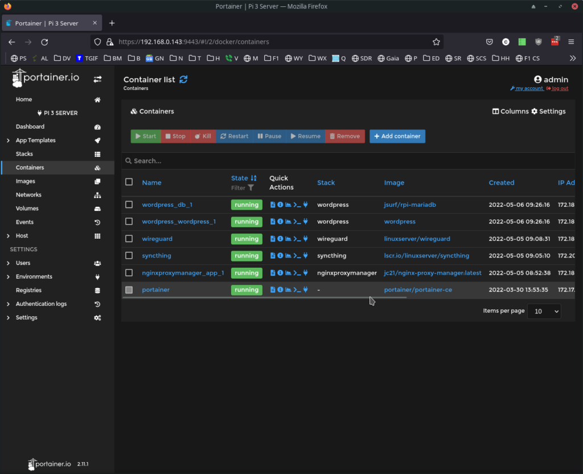This screenshot has width=583, height=474.
Task: Click the environment switch arrows icon
Action: pyautogui.click(x=97, y=79)
